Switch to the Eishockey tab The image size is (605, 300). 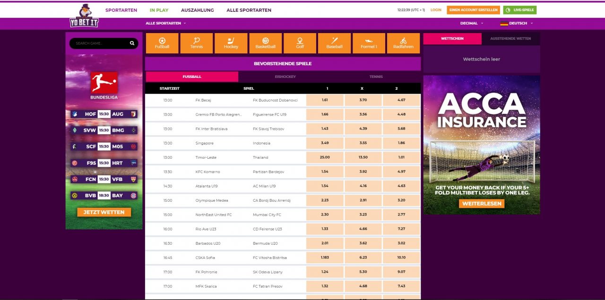click(x=284, y=77)
